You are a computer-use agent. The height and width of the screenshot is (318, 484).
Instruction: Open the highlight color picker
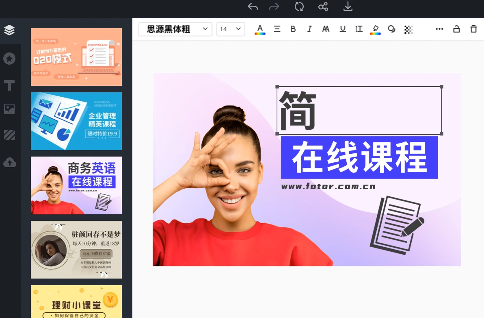click(375, 30)
